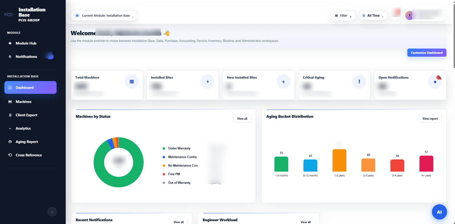Click Customize Dashboard button
455x224 pixels.
[x=427, y=53]
